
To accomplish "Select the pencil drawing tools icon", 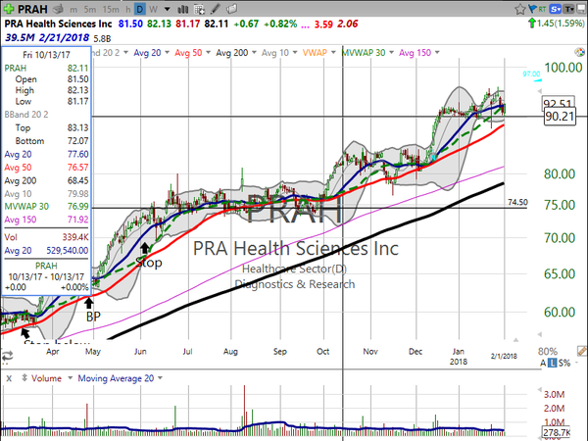I will tap(216, 9).
